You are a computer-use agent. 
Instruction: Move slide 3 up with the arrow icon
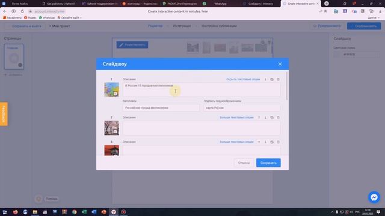point(259,142)
